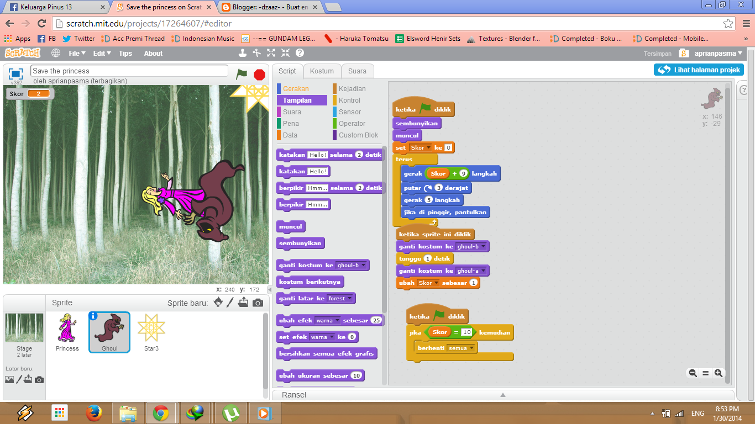Click the Lihat halaman projek button
This screenshot has width=755, height=424.
pos(699,70)
